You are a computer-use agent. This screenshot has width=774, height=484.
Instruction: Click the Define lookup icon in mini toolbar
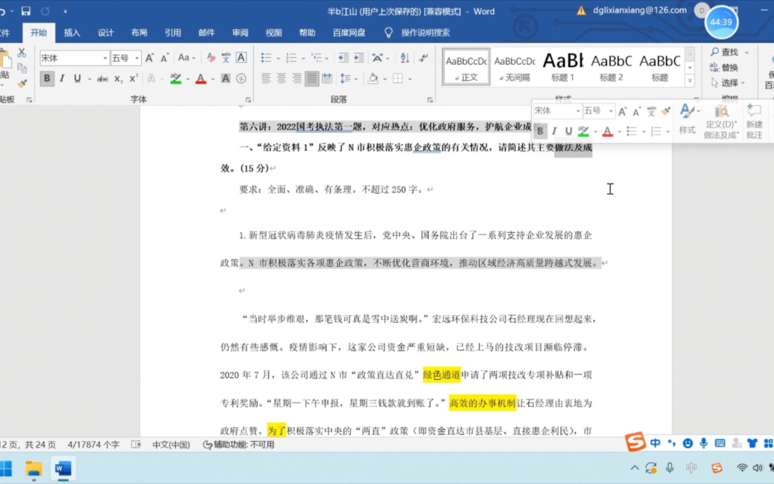721,122
